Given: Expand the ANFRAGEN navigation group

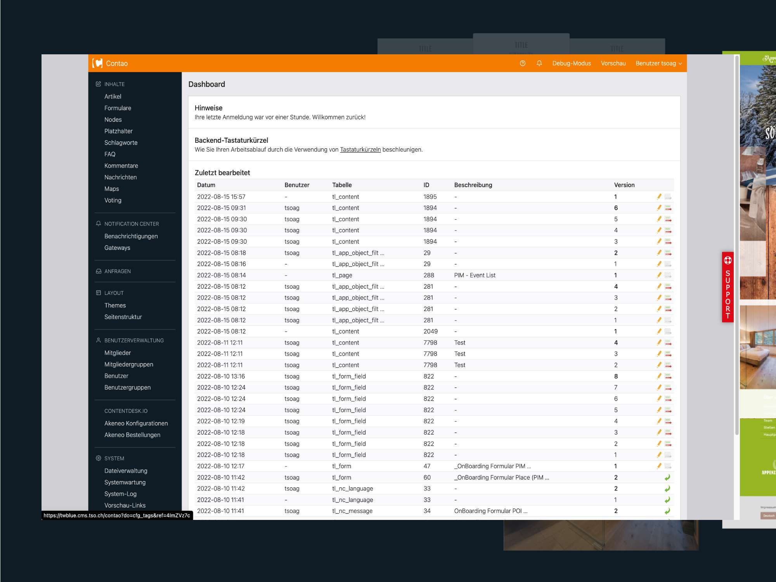Looking at the screenshot, I should point(117,271).
